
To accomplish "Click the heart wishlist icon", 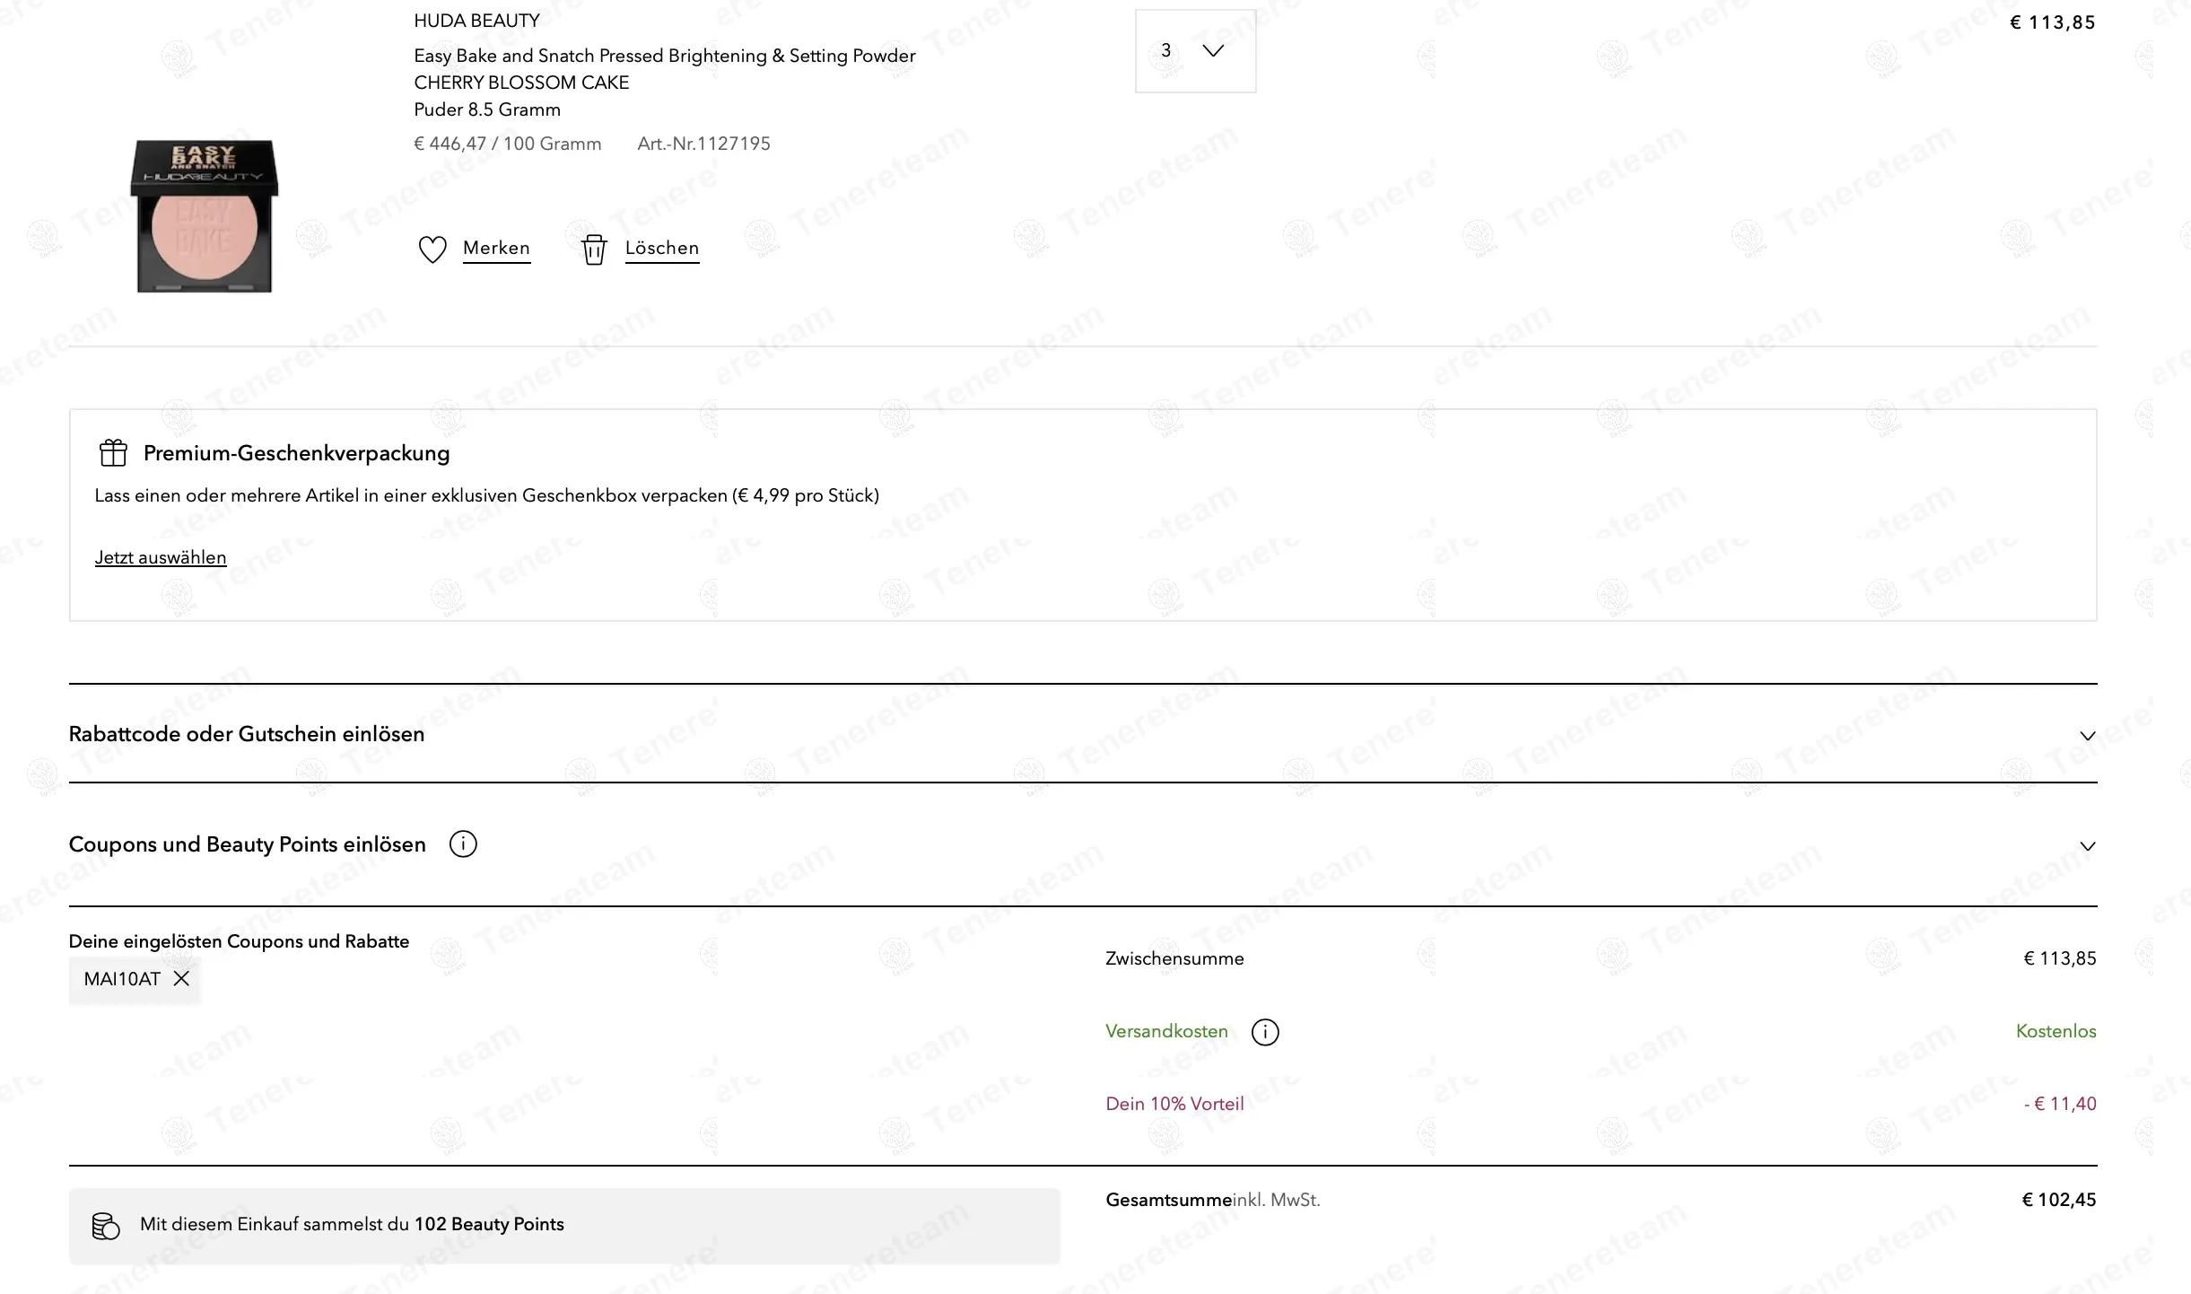I will tap(432, 249).
